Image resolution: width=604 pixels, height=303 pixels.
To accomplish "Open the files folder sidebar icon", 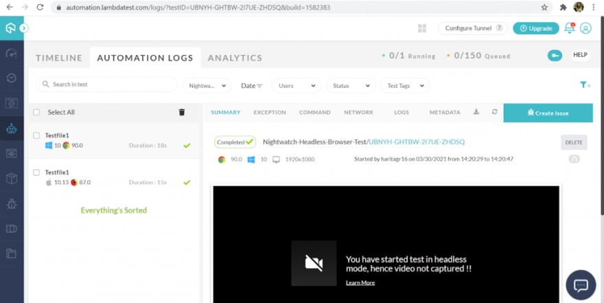I will [x=12, y=254].
